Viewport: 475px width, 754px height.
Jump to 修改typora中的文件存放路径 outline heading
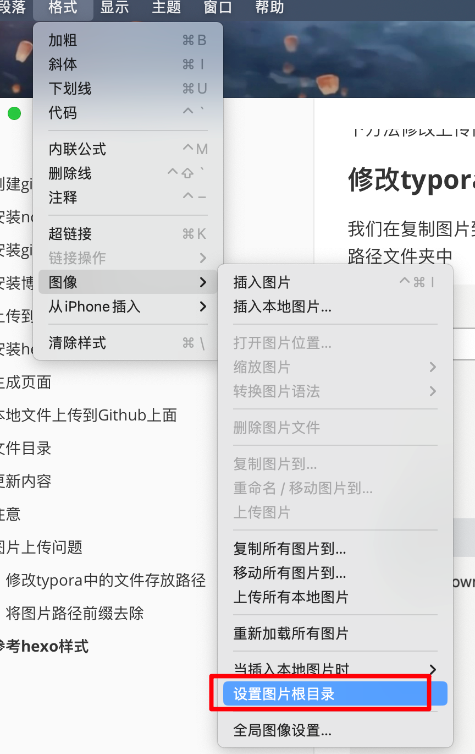106,580
